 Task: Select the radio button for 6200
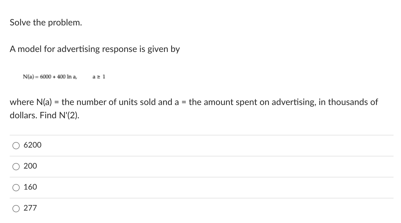pos(16,145)
